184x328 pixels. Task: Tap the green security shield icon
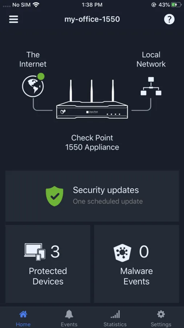(54, 196)
